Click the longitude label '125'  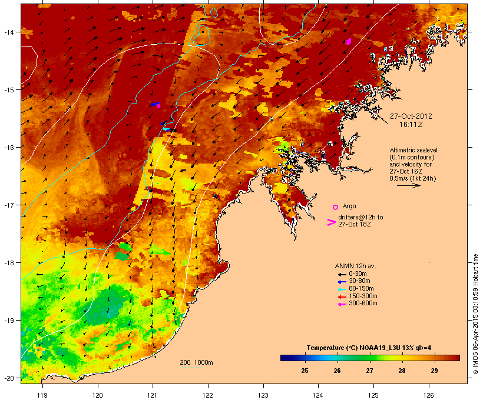[373, 395]
